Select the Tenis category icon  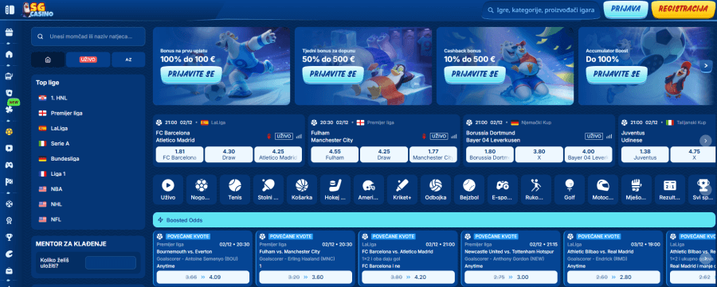click(x=235, y=189)
